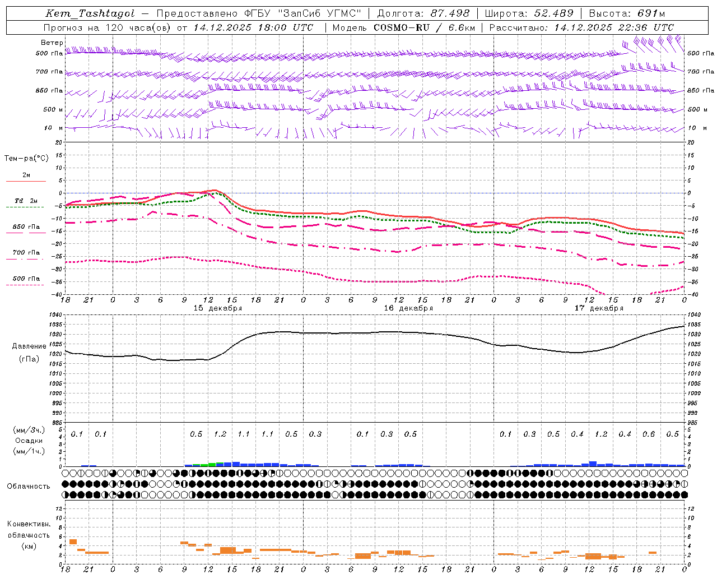This screenshot has height=574, width=717.
Task: Click the Осадки precipitation label
Action: click(x=29, y=441)
